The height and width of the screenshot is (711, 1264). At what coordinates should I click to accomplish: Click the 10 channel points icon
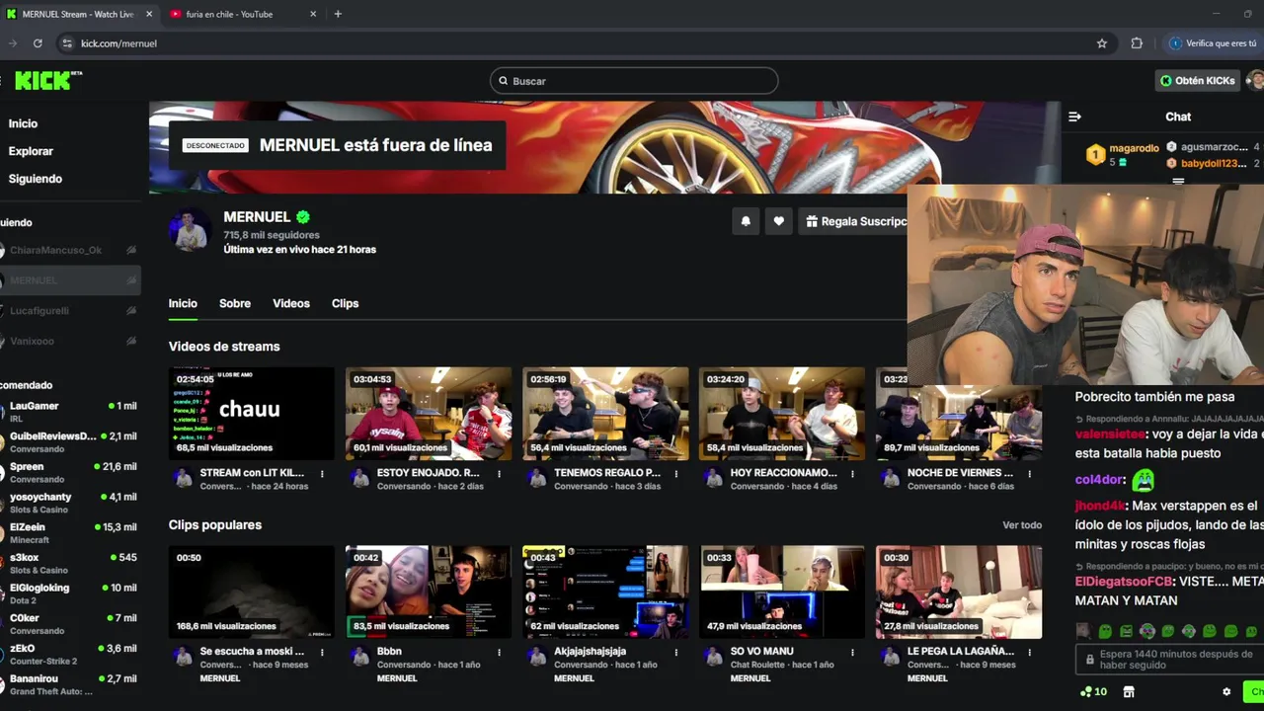pyautogui.click(x=1094, y=692)
